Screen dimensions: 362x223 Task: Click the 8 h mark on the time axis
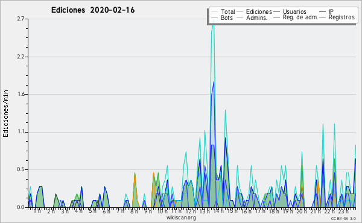coord(134,211)
